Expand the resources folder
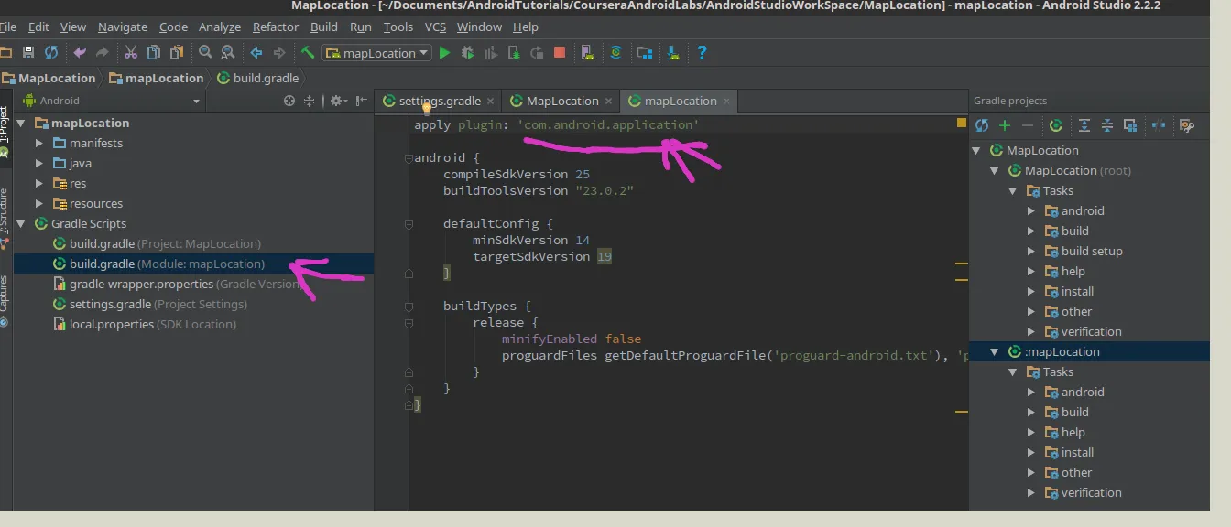1231x527 pixels. coord(39,203)
